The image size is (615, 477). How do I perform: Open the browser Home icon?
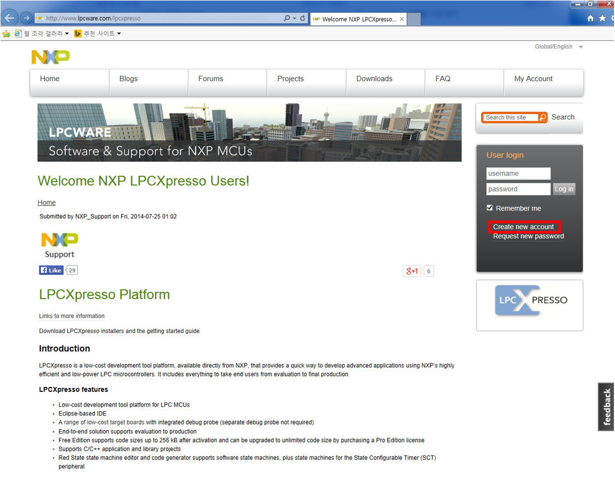590,19
